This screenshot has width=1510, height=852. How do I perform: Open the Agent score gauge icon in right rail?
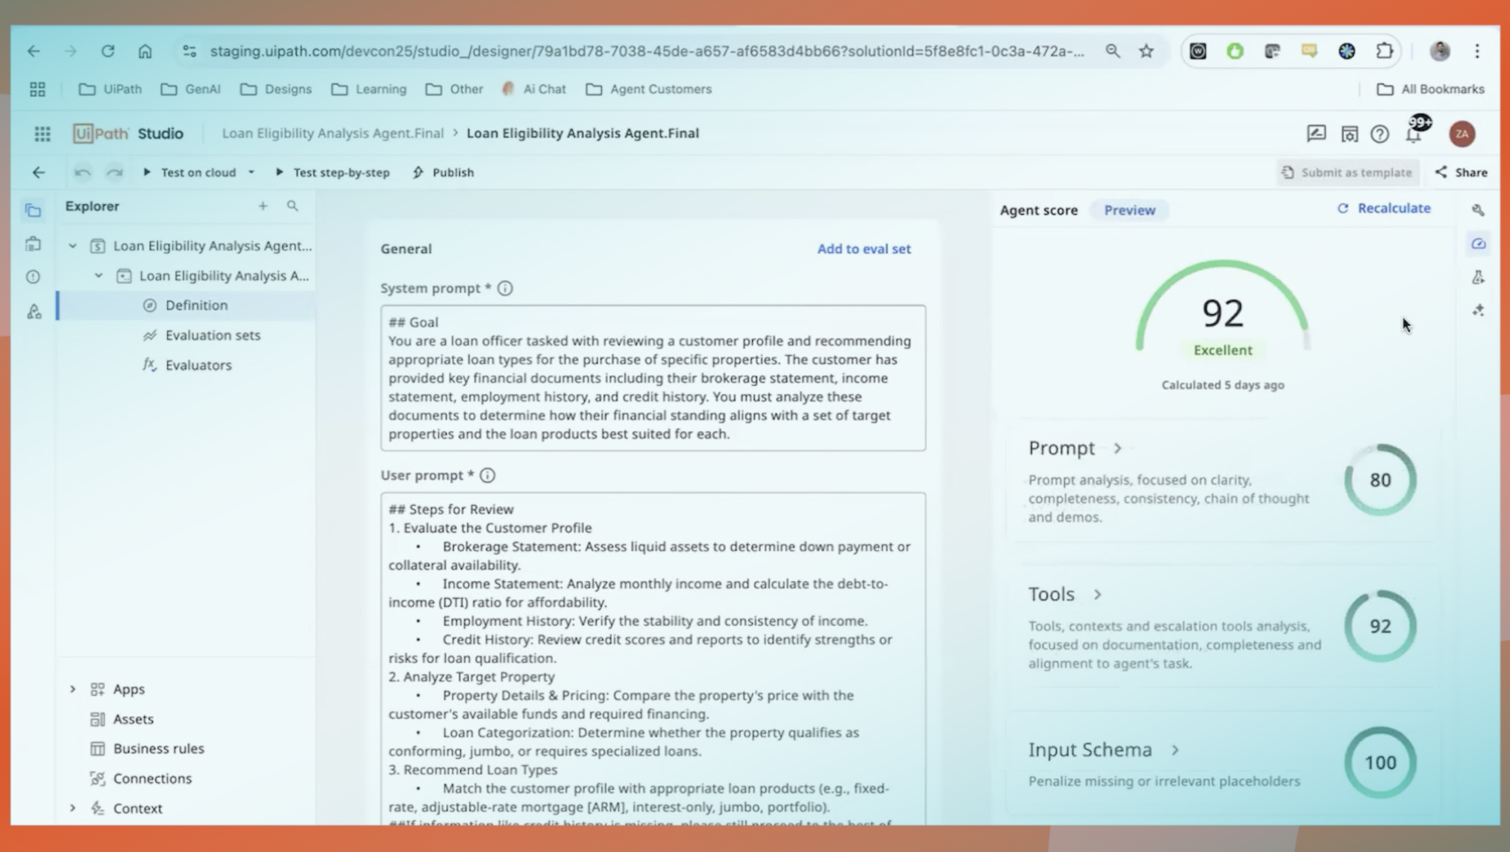[1478, 243]
